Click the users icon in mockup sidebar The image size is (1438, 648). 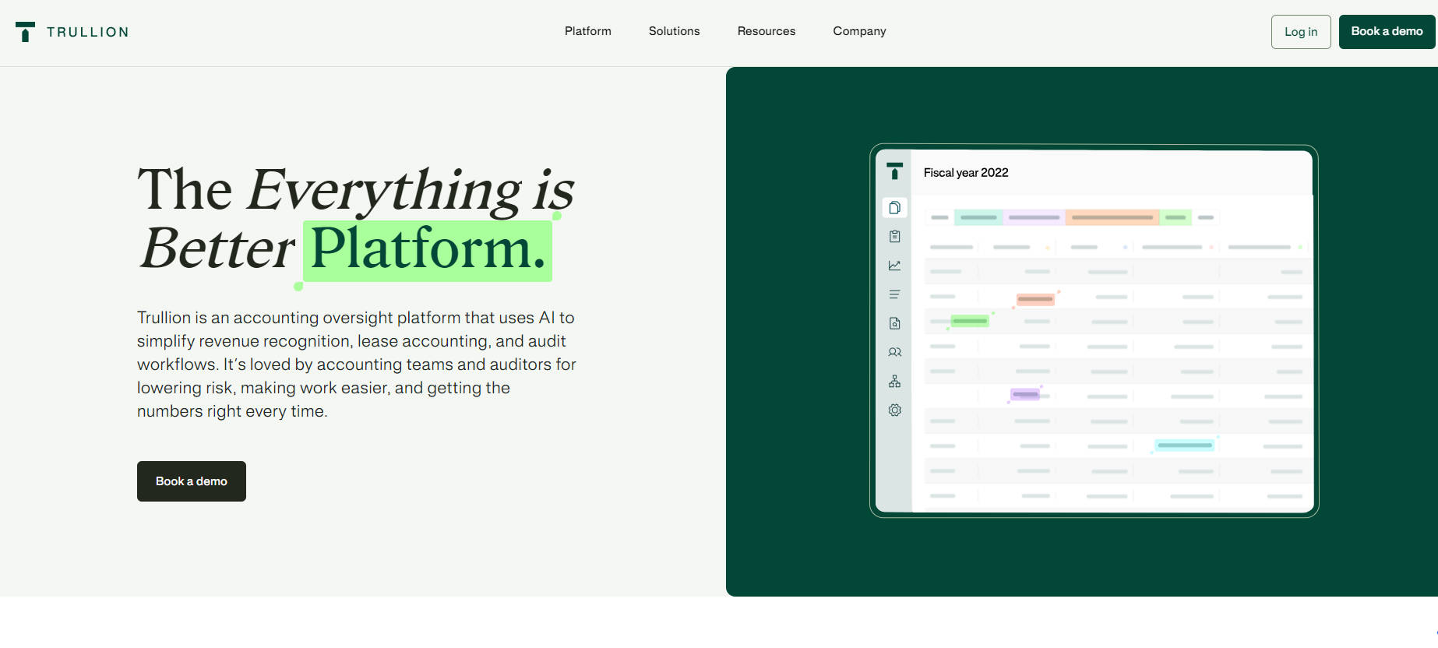[894, 352]
